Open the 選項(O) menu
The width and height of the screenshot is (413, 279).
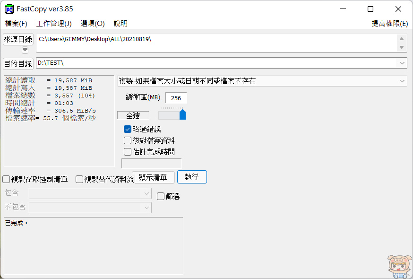tap(93, 24)
